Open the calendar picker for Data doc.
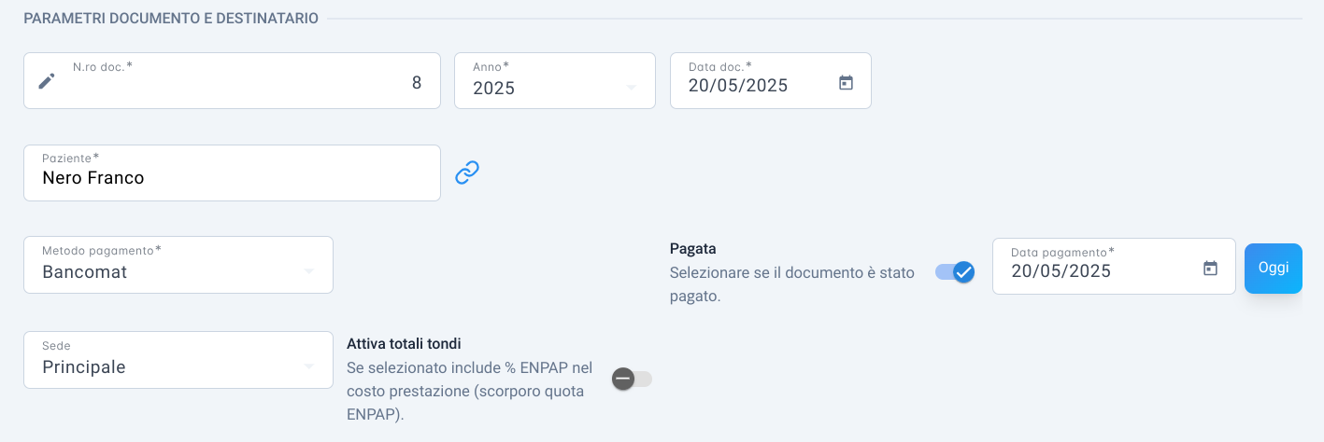 pos(846,82)
